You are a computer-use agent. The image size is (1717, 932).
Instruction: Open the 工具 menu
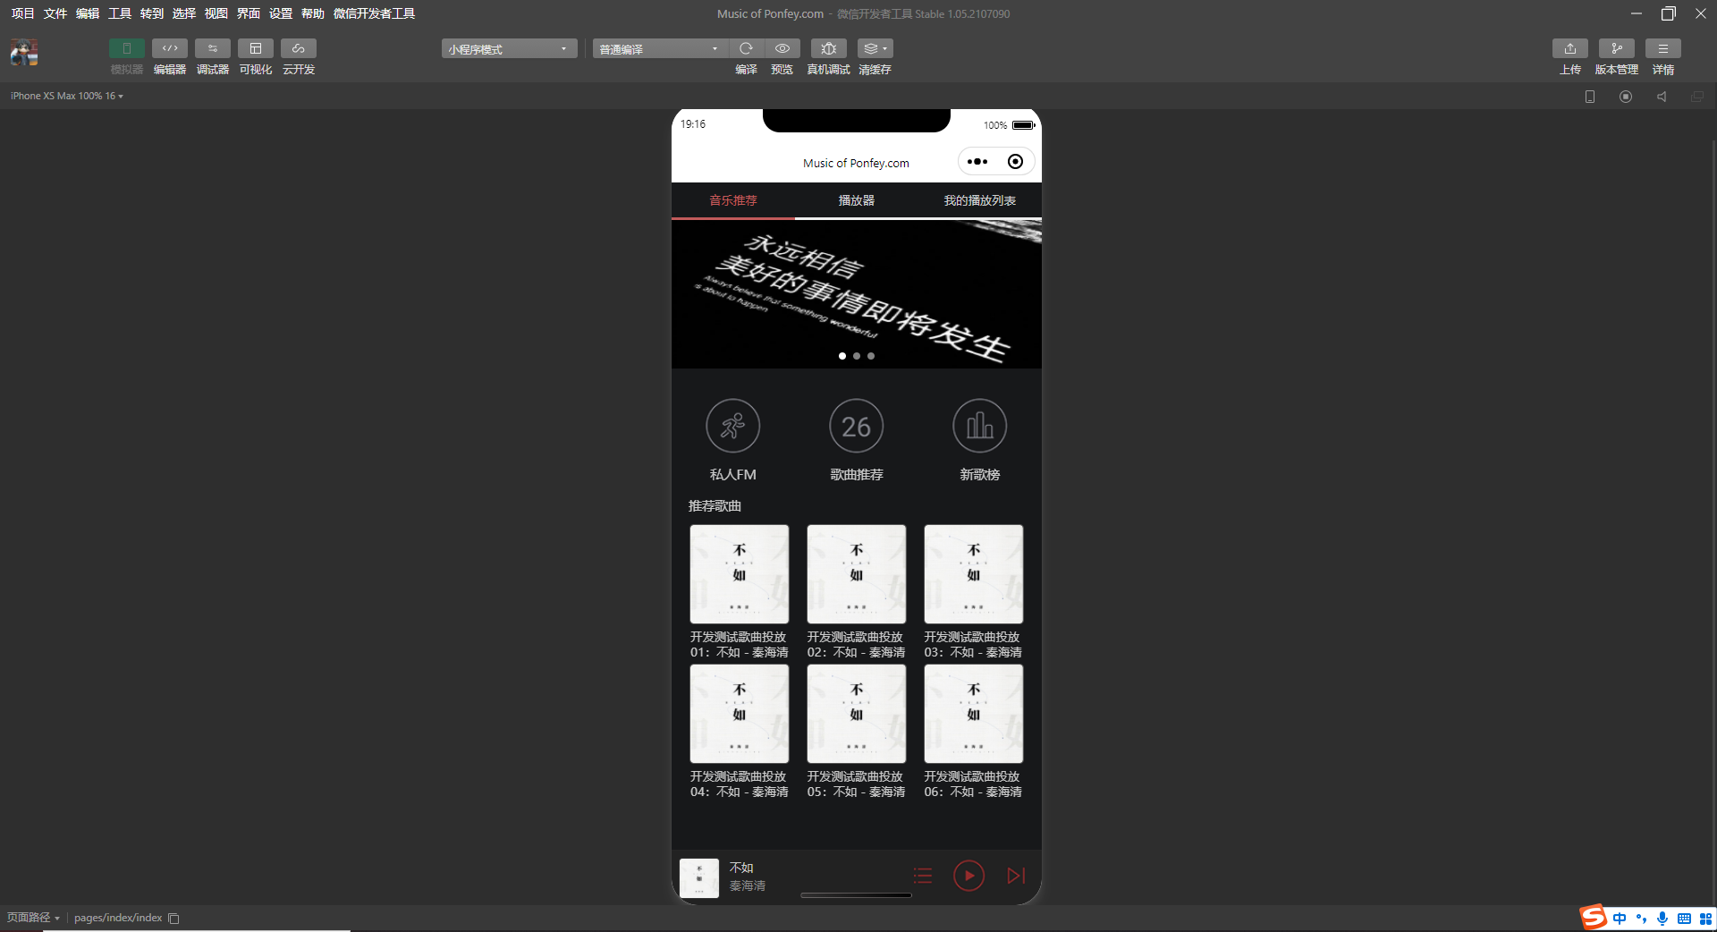[119, 13]
